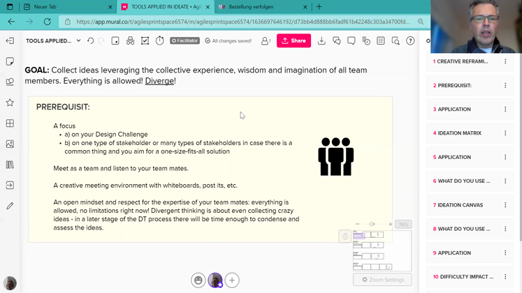Open options for DIFFICULTY IMPACT outline item
The height and width of the screenshot is (293, 522).
(505, 277)
